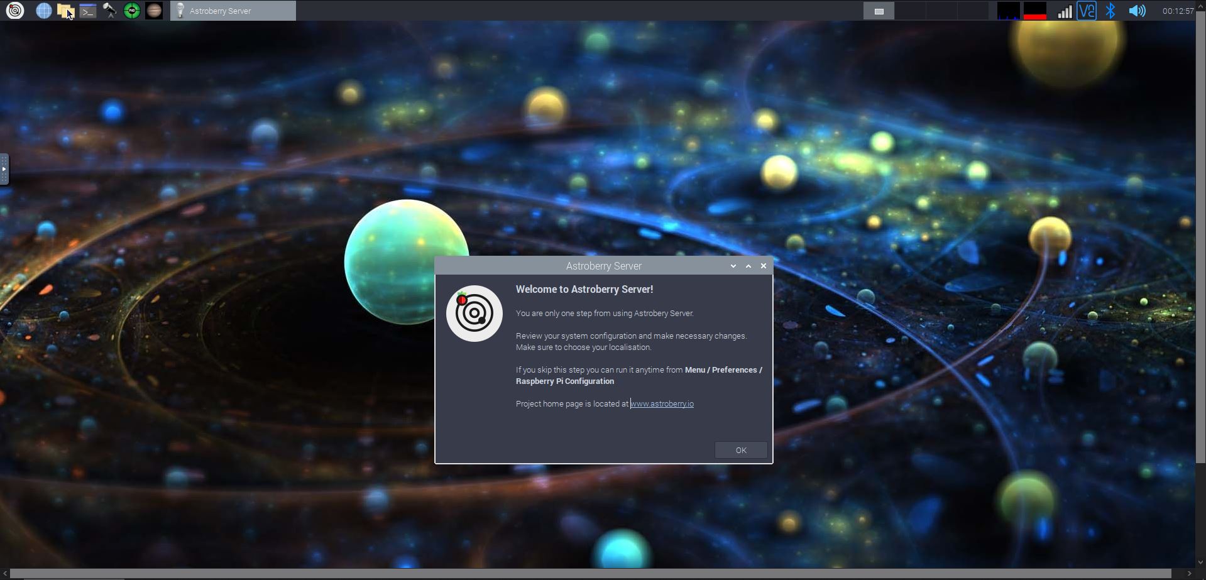1206x580 pixels.
Task: Open the volume speaker control
Action: (x=1137, y=11)
